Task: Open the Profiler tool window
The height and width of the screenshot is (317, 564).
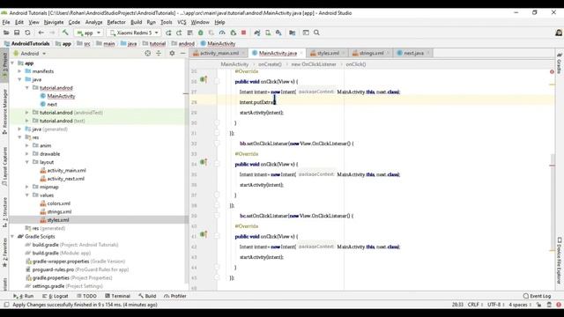Action: pos(175,296)
